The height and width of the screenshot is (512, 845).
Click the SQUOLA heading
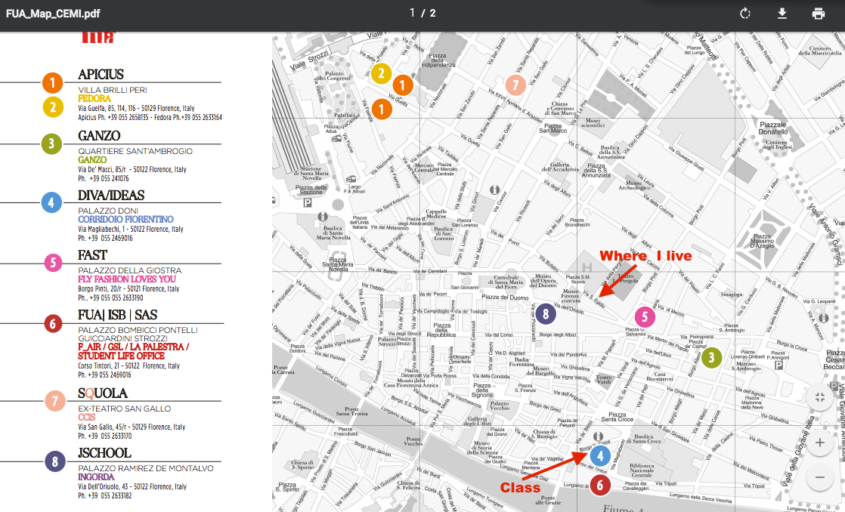point(103,393)
